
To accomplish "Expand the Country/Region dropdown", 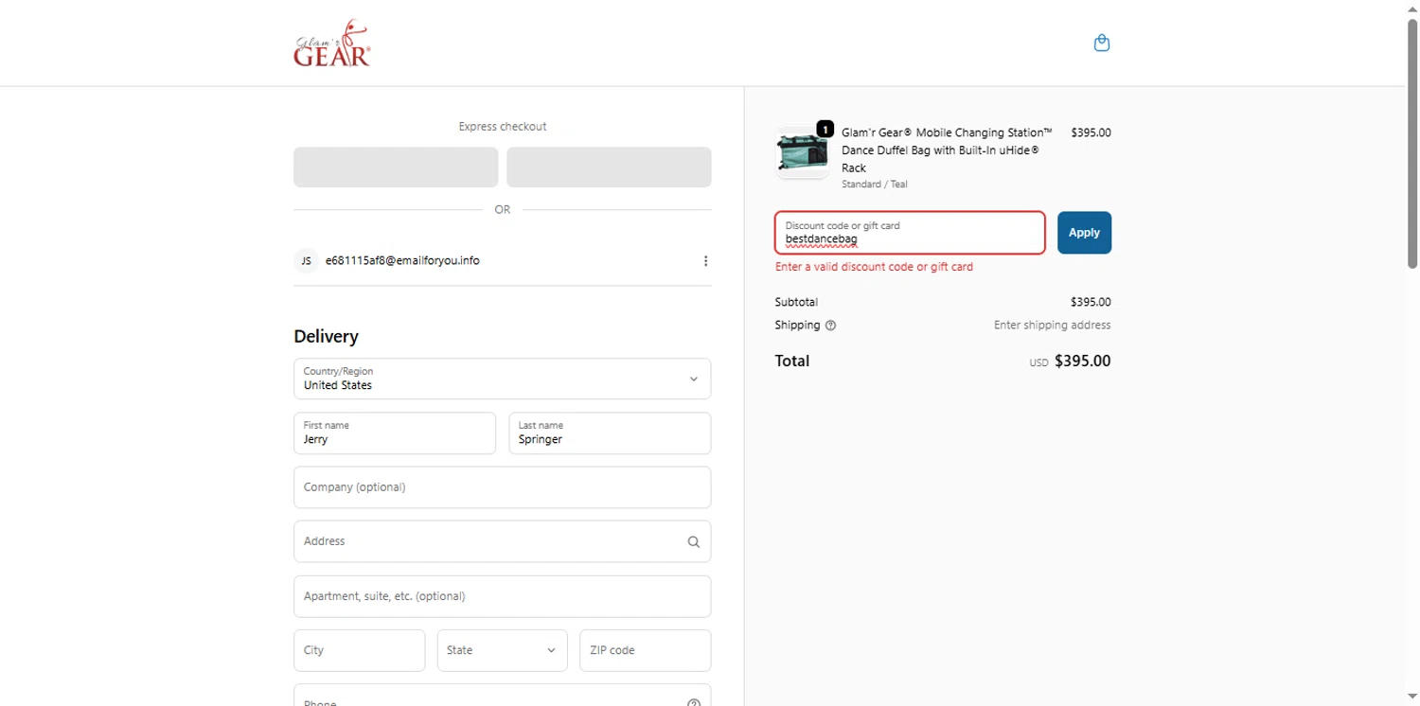I will pos(503,379).
